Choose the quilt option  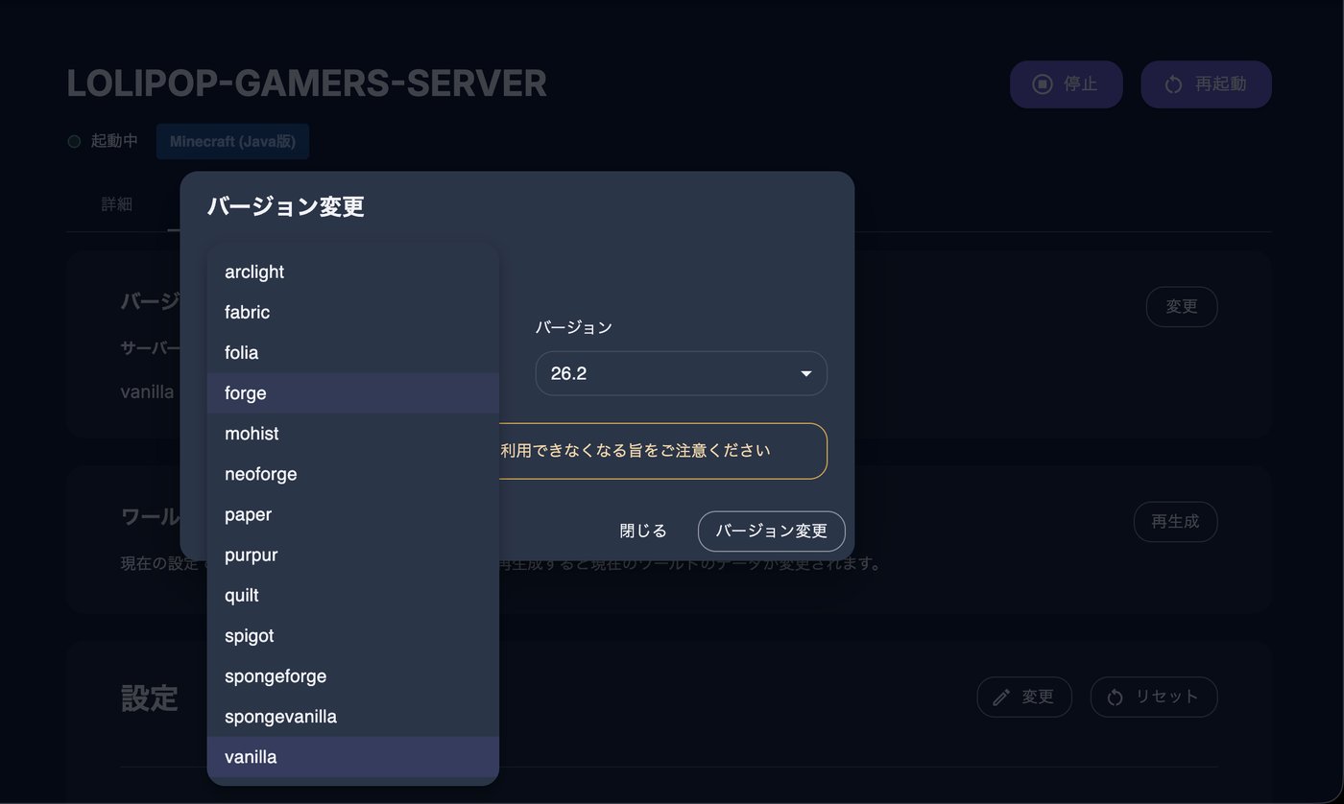coord(352,595)
